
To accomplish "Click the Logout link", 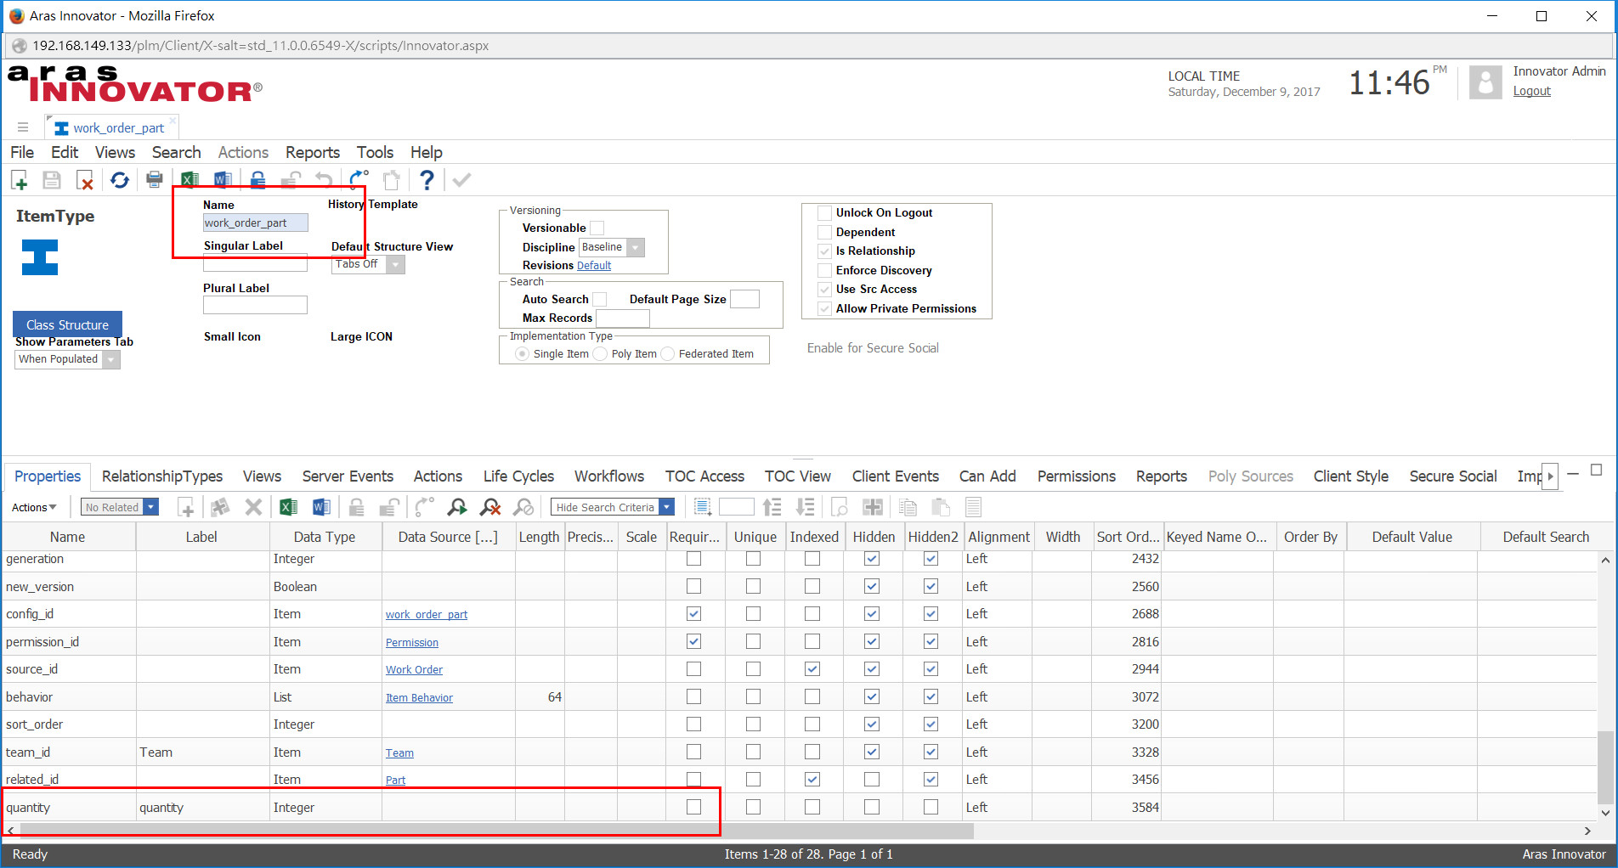I will (1531, 91).
